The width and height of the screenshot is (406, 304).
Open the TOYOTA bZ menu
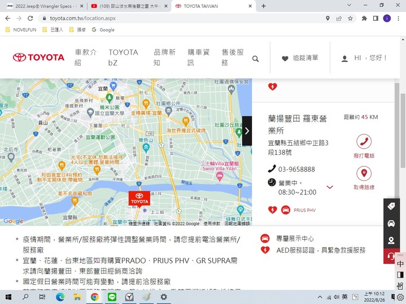[123, 57]
